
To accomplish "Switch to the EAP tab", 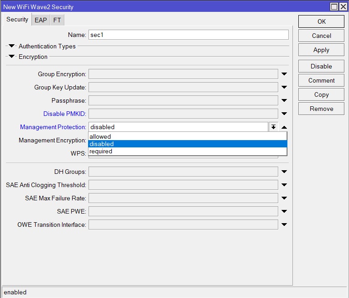I will (x=41, y=20).
